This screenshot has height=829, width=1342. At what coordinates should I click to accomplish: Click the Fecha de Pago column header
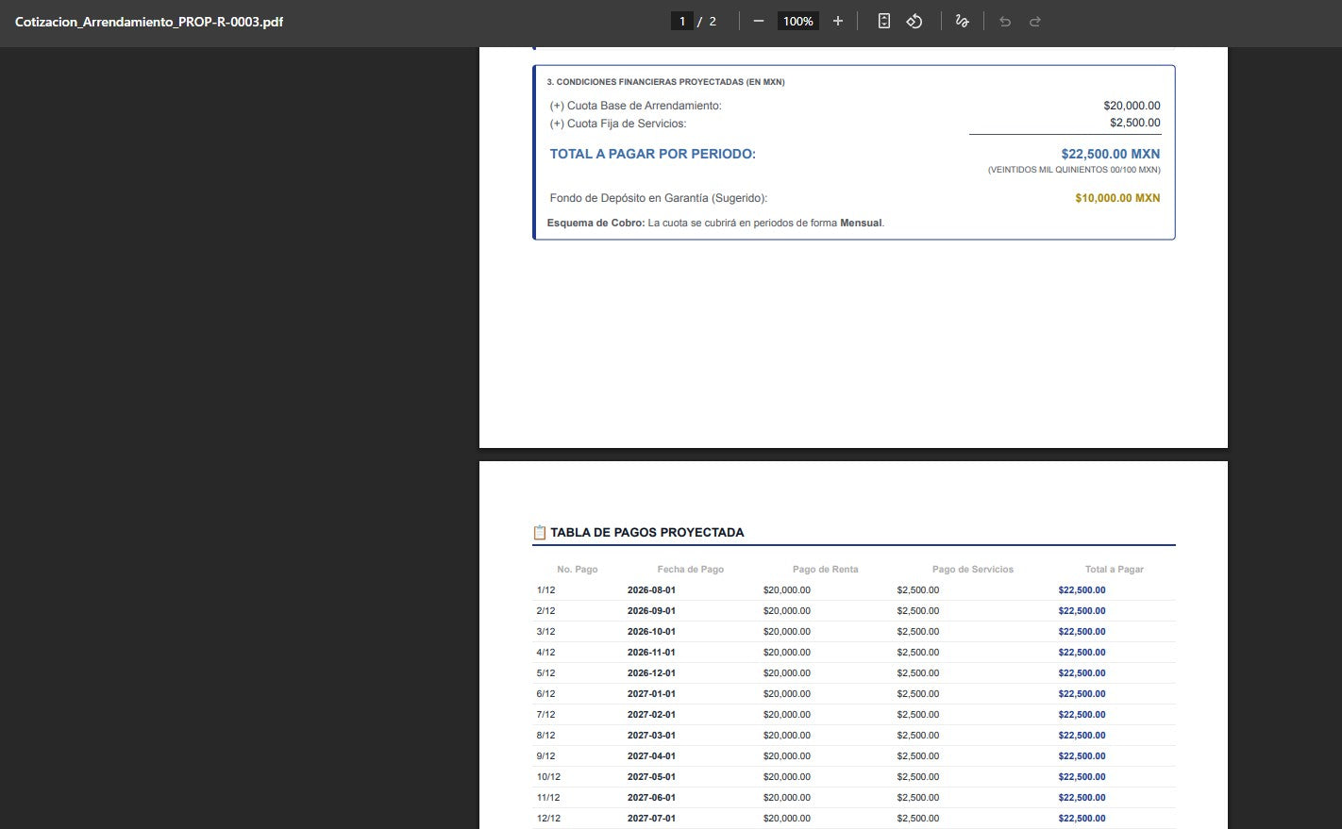point(691,570)
